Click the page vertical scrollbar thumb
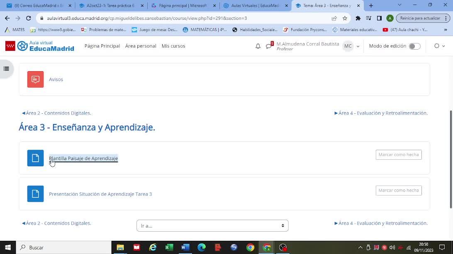Viewport: 453px width, 254px height. point(451,159)
